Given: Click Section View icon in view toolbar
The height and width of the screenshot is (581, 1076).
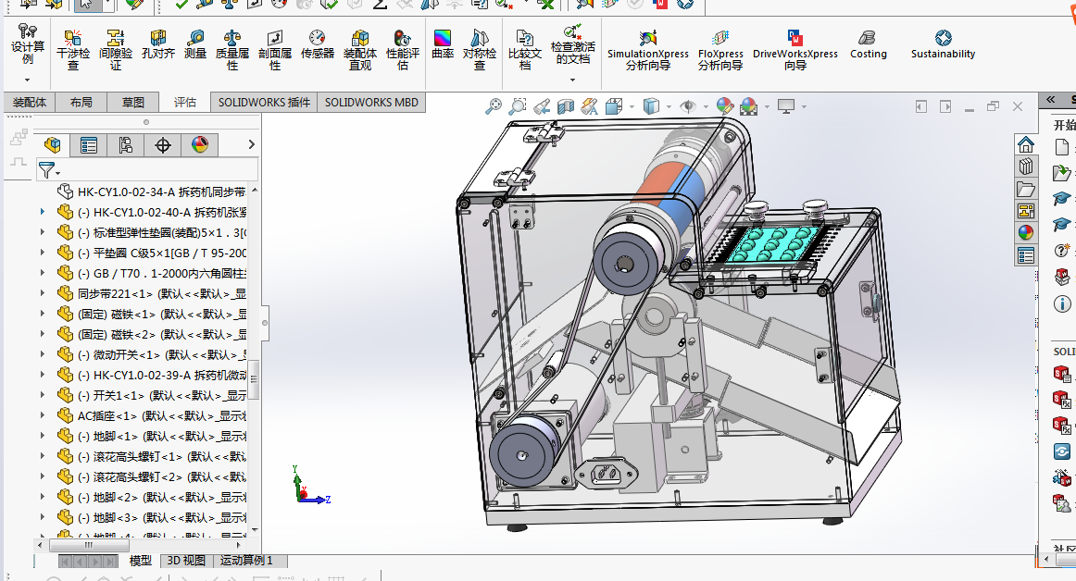Looking at the screenshot, I should point(566,106).
